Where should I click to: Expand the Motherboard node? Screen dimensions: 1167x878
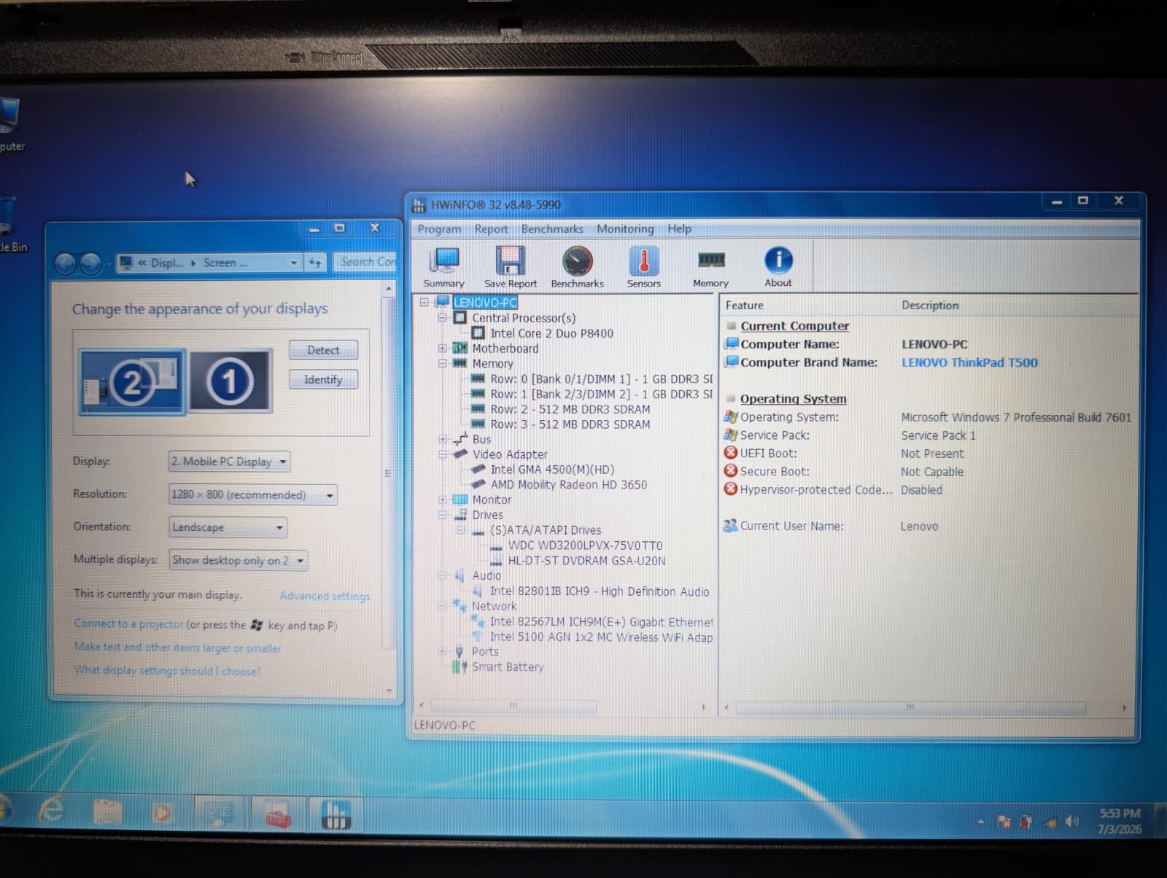[x=442, y=349]
